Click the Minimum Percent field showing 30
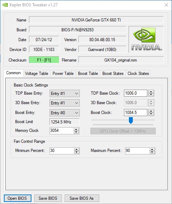The width and height of the screenshot is (172, 204). [x=62, y=151]
